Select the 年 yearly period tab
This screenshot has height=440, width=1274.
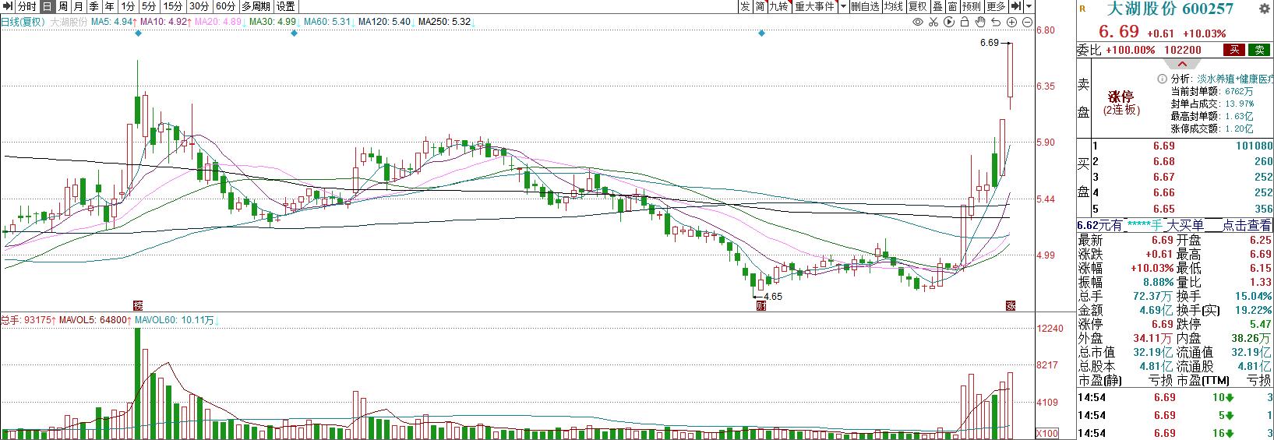click(x=109, y=6)
